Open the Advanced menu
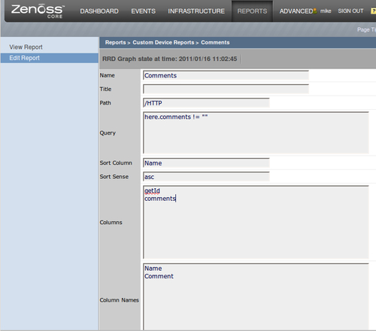Viewport: 376px width, 331px height. click(296, 11)
